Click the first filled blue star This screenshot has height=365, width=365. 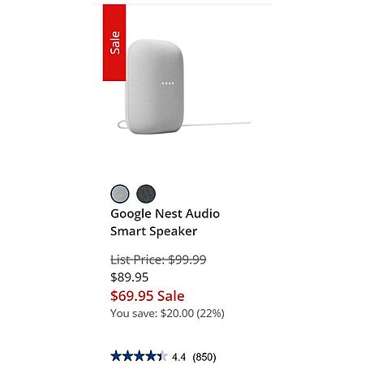[x=116, y=356]
